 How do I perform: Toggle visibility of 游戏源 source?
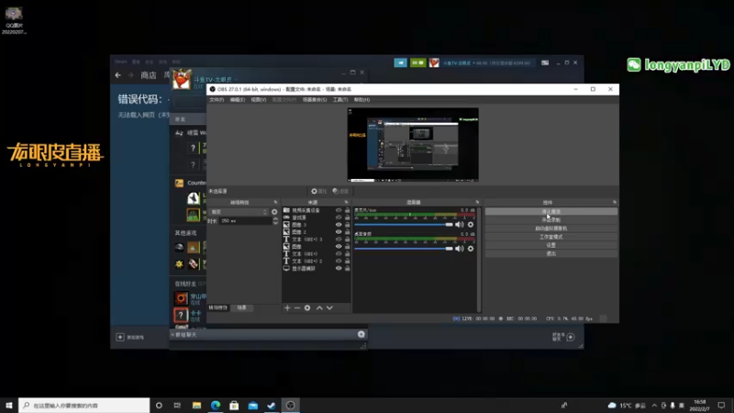[x=339, y=218]
